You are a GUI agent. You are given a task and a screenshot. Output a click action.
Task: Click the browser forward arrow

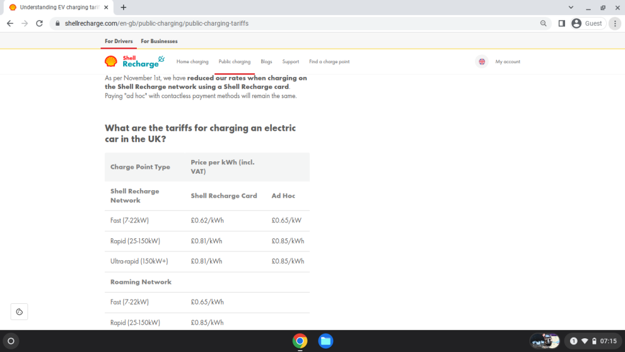click(25, 24)
